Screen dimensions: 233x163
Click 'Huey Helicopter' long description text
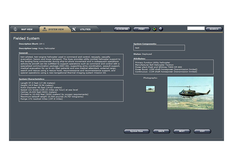(x=47, y=48)
